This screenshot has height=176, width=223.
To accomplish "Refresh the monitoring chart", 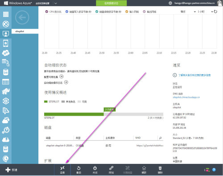I will pyautogui.click(x=215, y=12).
